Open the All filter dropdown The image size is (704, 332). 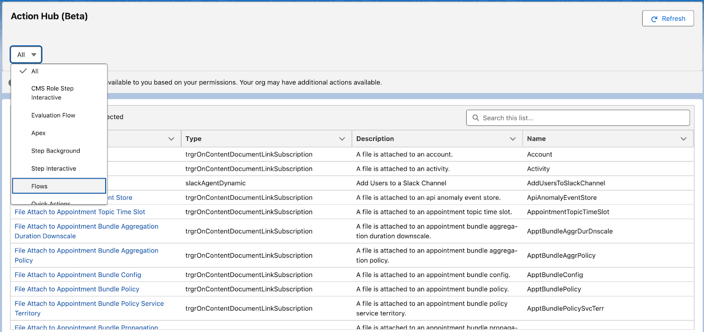tap(26, 55)
